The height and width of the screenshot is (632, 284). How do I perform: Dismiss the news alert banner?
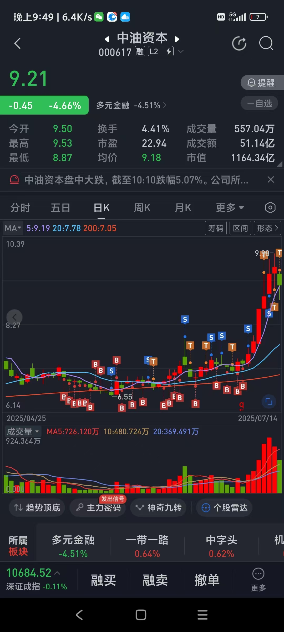271,180
